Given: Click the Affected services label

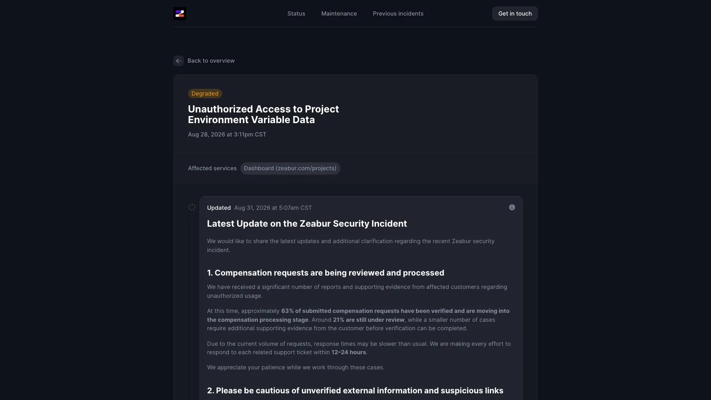Looking at the screenshot, I should point(212,168).
